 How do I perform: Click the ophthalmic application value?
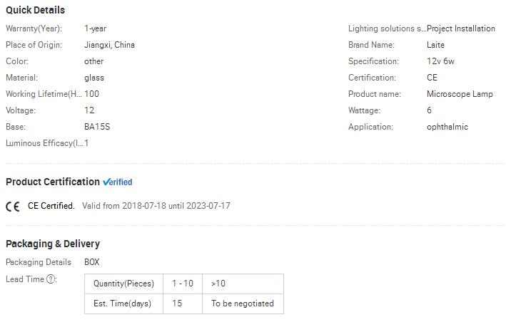coord(447,127)
